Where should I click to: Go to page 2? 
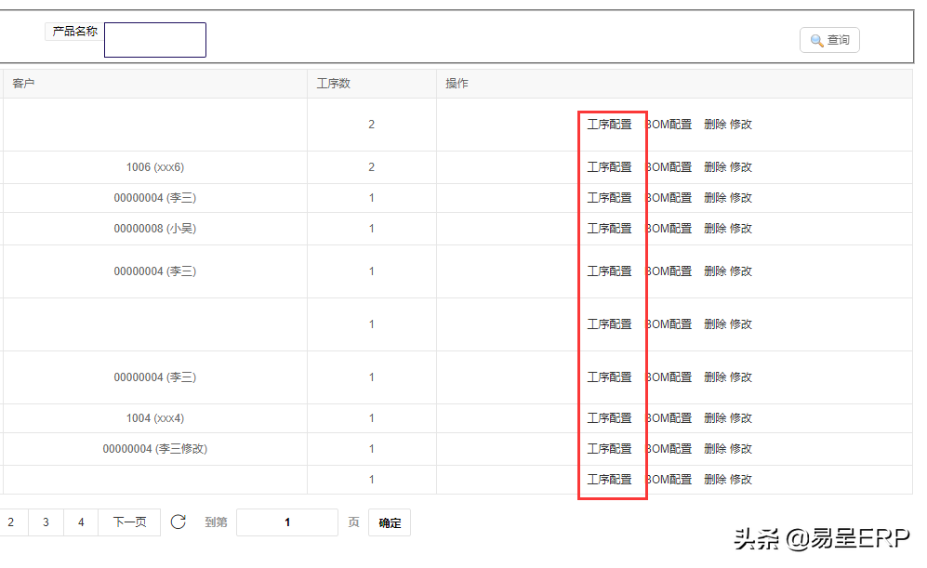coord(11,522)
